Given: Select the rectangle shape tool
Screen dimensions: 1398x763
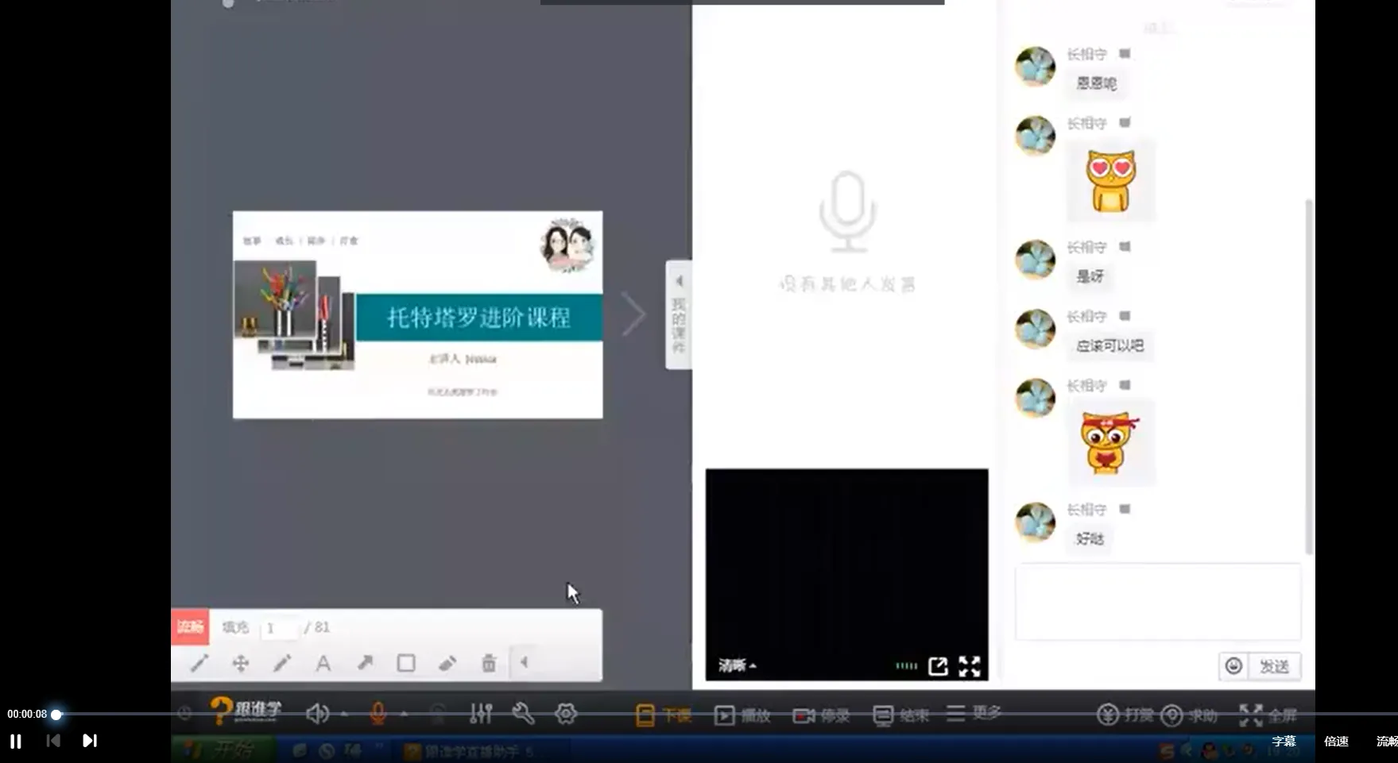Looking at the screenshot, I should point(406,663).
